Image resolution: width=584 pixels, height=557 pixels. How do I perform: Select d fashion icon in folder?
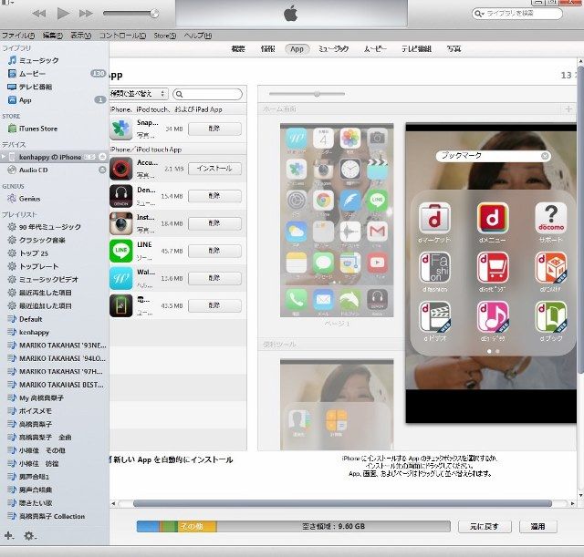pos(434,267)
